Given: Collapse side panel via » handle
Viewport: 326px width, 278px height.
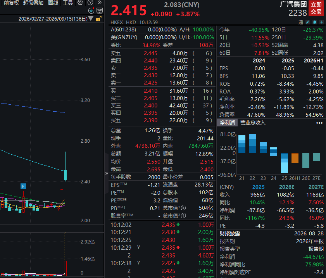Looking at the screenshot, I should point(107,173).
